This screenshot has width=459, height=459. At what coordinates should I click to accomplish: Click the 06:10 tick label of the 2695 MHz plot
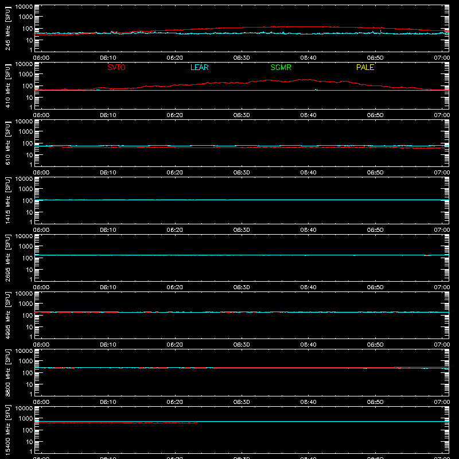tap(108, 287)
